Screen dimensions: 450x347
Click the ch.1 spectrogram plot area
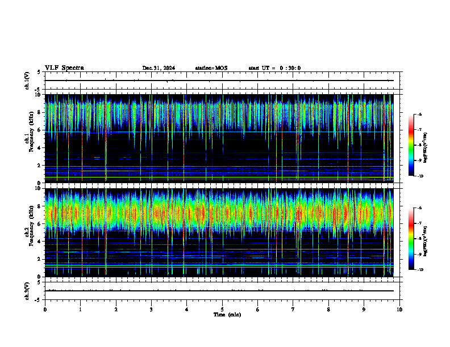pos(219,138)
